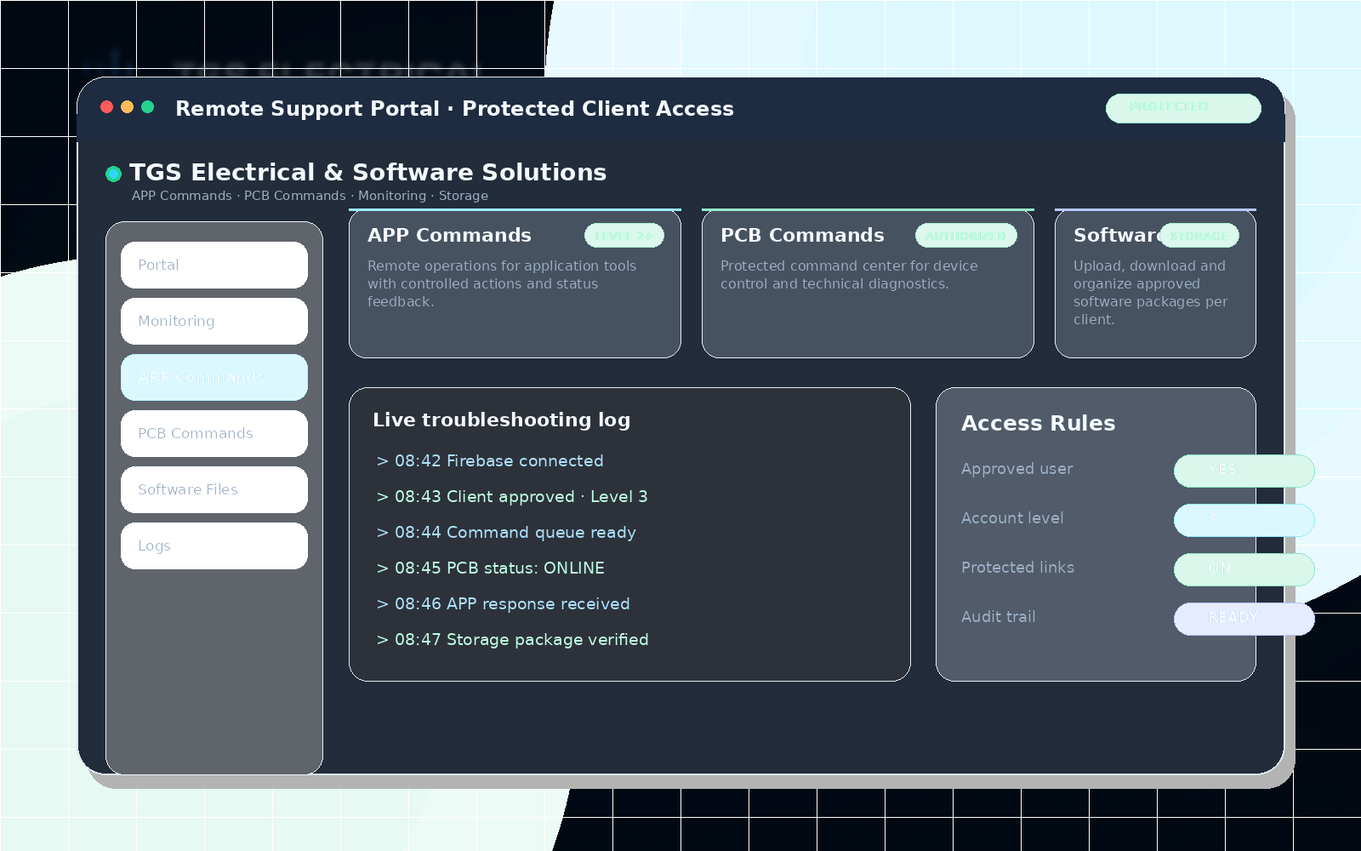Click the PROTECTED status badge in title bar
Viewport: 1361px width, 851px height.
tap(1183, 108)
